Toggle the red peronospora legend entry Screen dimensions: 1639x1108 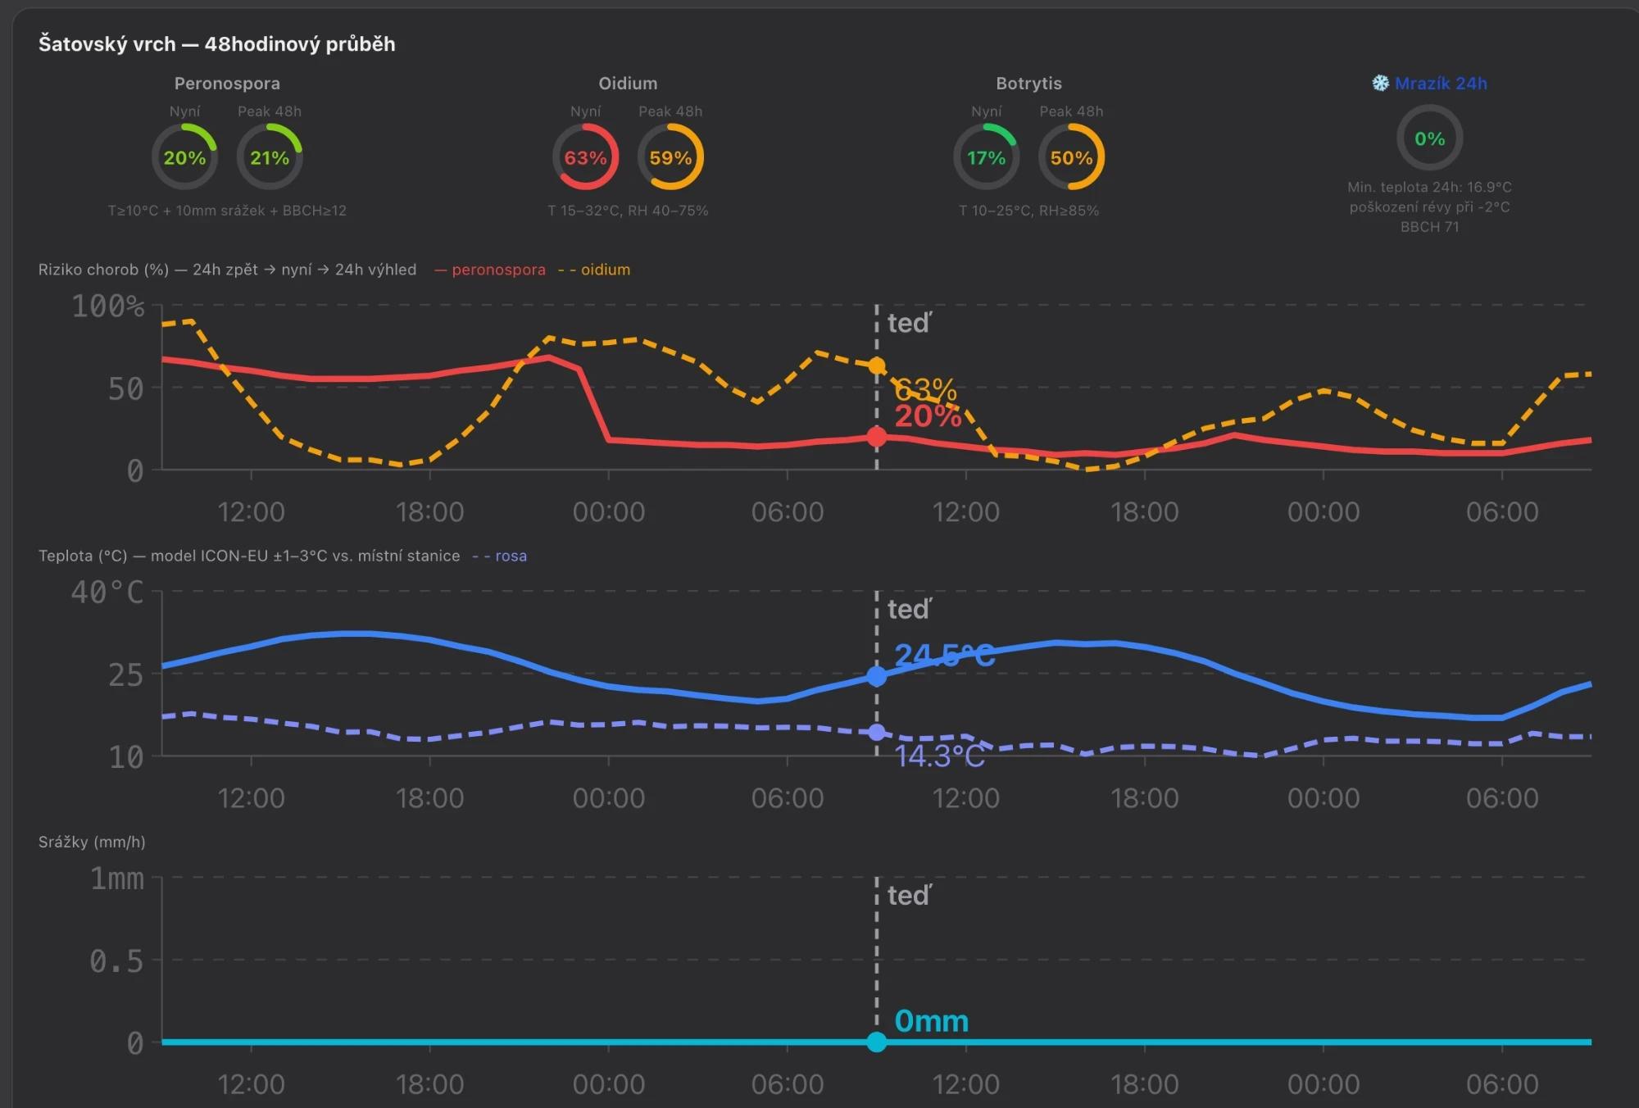(x=490, y=270)
